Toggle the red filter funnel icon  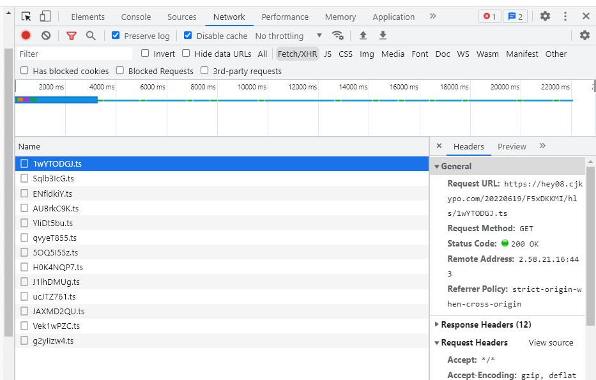click(72, 36)
